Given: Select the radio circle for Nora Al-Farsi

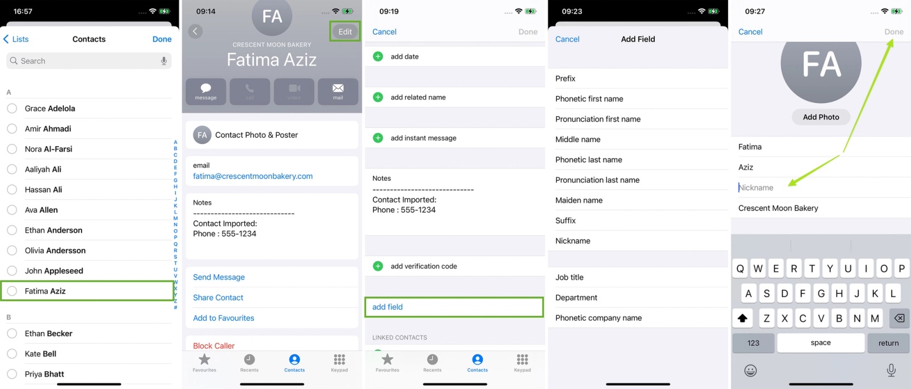Looking at the screenshot, I should coord(12,149).
